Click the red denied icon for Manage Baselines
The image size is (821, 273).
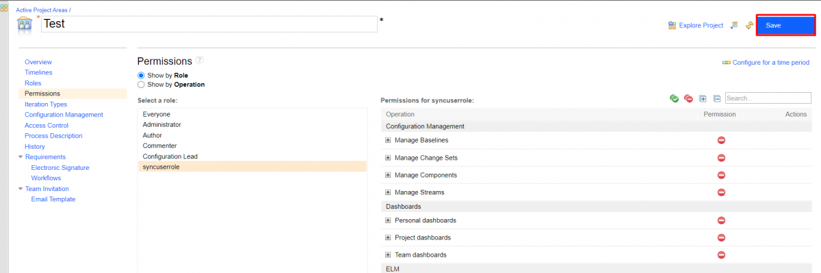721,141
